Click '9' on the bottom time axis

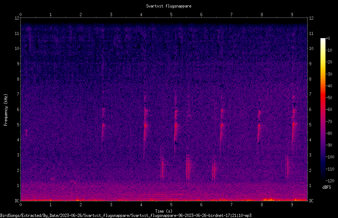click(x=292, y=205)
